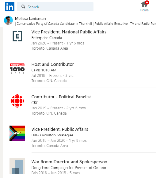
Task: Click the Enterprise Canada company name
Action: point(47,38)
